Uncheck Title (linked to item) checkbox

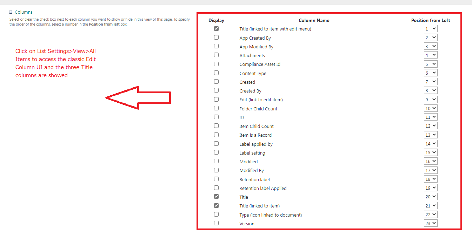216,205
